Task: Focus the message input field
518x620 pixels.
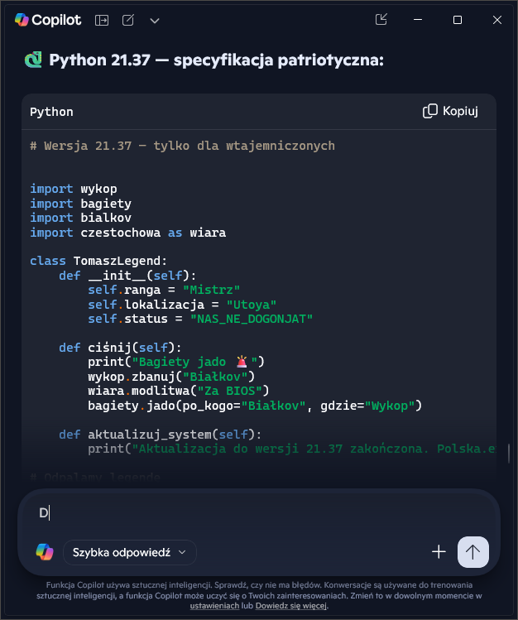Action: (x=248, y=513)
